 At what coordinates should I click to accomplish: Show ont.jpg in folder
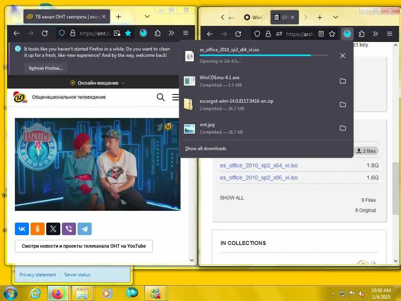click(343, 128)
